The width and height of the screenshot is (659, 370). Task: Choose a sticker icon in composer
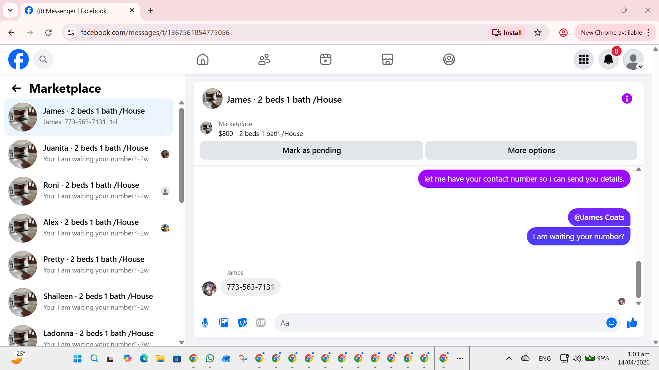[x=242, y=323]
